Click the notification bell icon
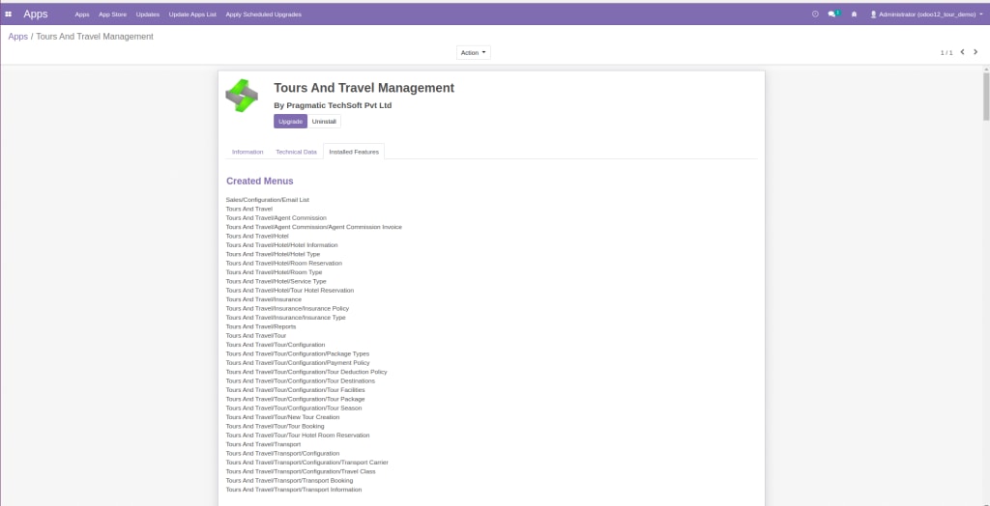990x506 pixels. point(855,14)
